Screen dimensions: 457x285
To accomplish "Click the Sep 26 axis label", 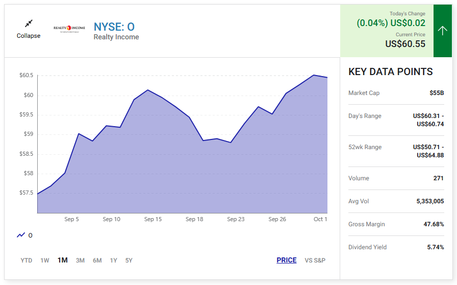I will click(277, 219).
